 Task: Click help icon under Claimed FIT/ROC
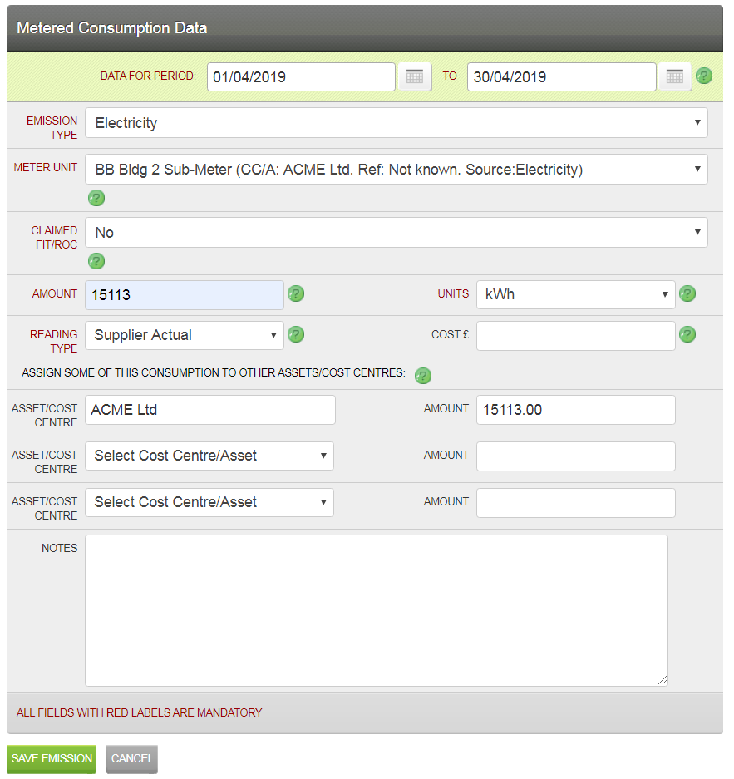[x=96, y=261]
